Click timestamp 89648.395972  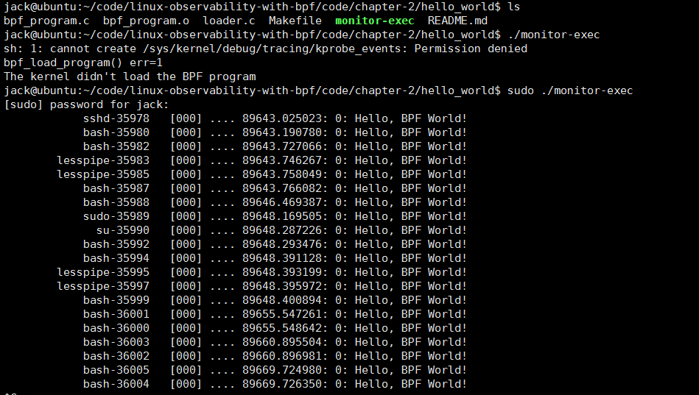coord(282,286)
